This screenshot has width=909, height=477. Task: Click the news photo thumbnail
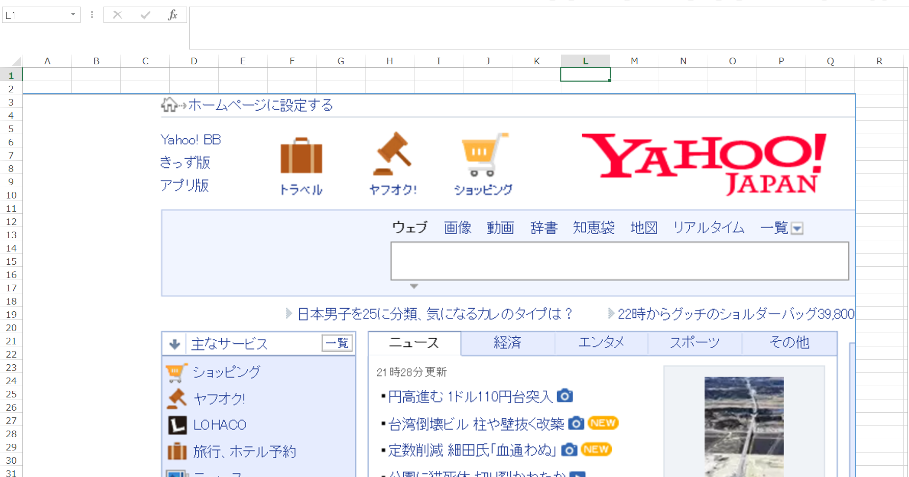744,426
